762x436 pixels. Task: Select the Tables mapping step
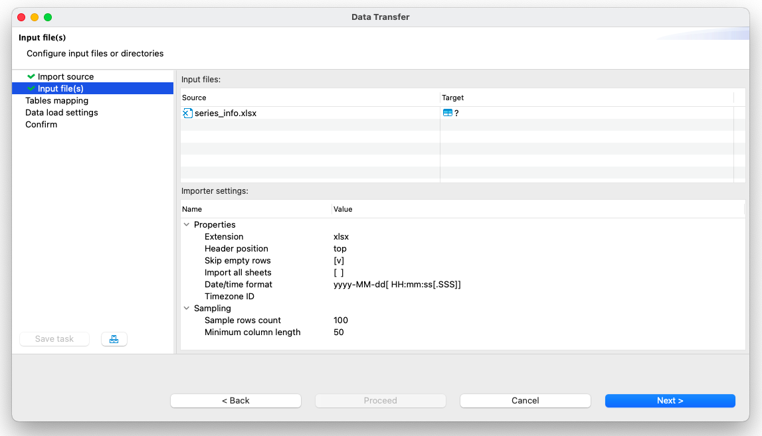pos(56,100)
